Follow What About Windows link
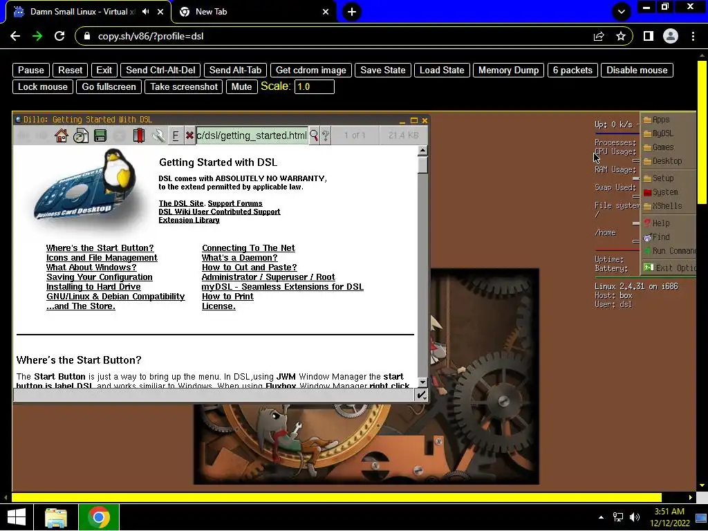The image size is (708, 531). tap(91, 268)
